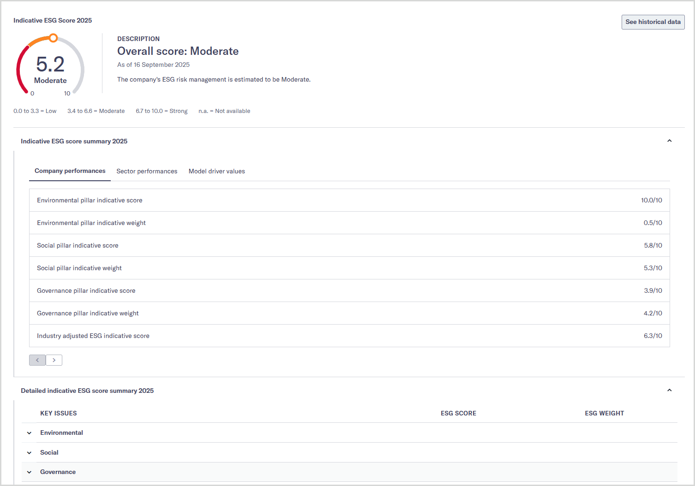
Task: Click the ESG WEIGHT column header
Action: (x=604, y=414)
